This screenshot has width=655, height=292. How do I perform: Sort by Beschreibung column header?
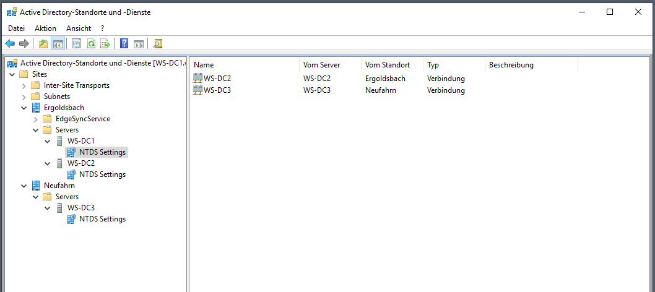(x=531, y=65)
